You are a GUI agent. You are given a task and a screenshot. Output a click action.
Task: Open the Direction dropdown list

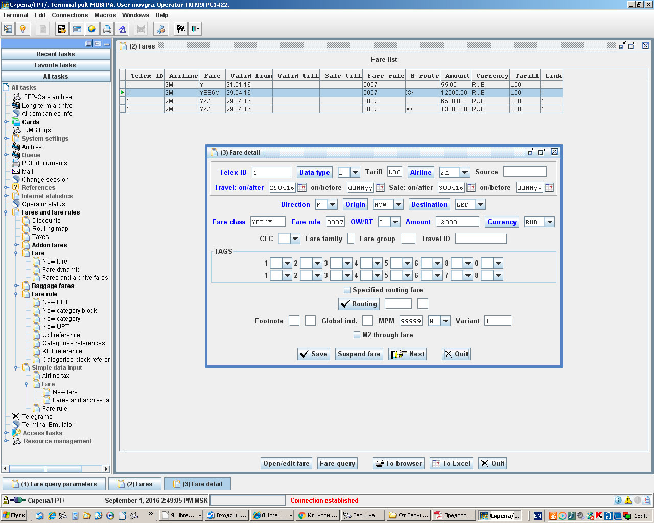coord(332,205)
